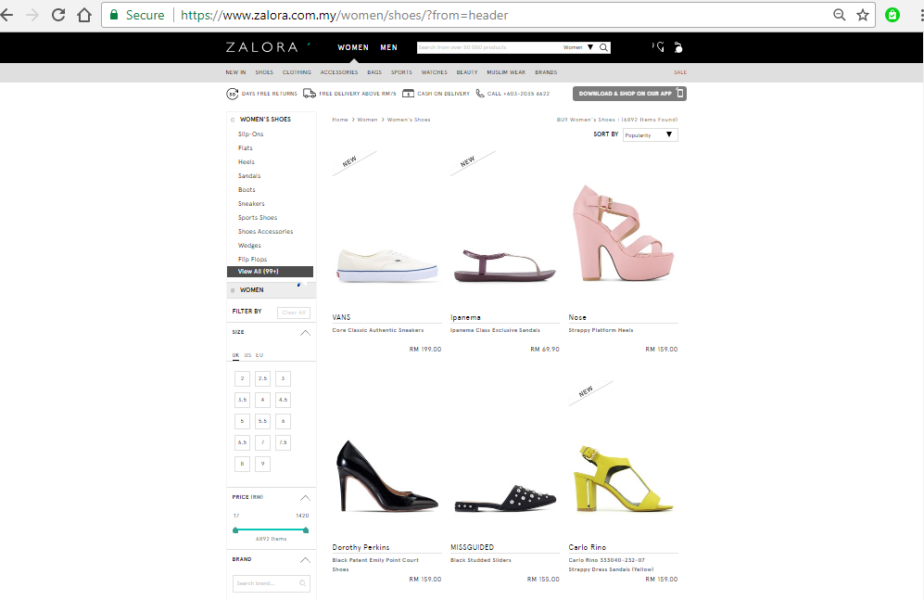The height and width of the screenshot is (600, 924).
Task: Focus the Search brand input field
Action: (271, 583)
